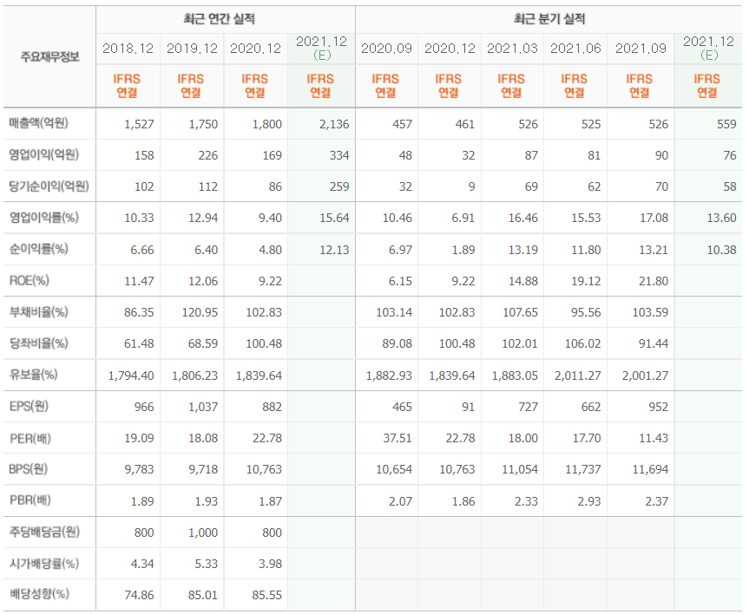
Task: Click the 13.60 estimated quarterly margin value
Action: tap(722, 219)
